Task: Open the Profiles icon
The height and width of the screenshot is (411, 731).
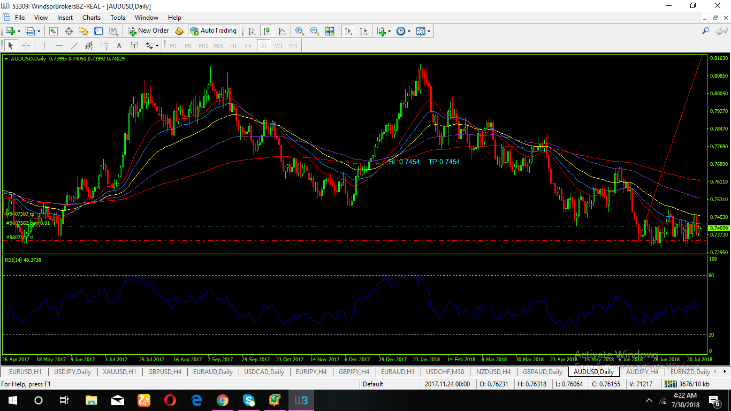Action: (30, 31)
